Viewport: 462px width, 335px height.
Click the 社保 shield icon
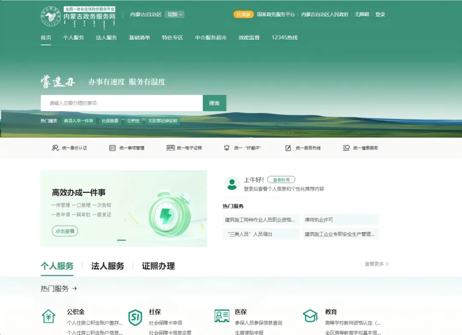tap(135, 317)
